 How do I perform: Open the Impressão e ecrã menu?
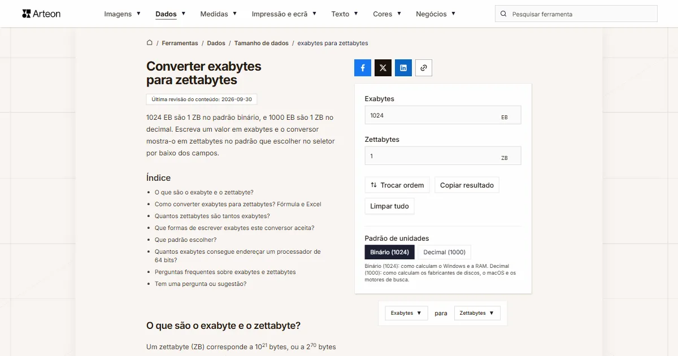tap(284, 14)
